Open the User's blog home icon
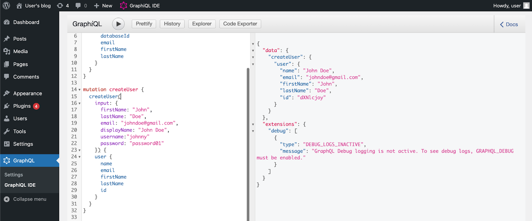 19,6
